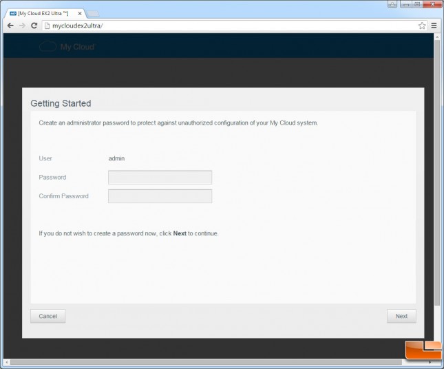
Task: Minimize the browser window
Action: [405, 4]
